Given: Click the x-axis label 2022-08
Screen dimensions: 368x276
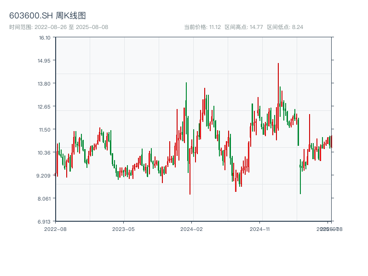Looking at the screenshot, I should click(x=55, y=229).
